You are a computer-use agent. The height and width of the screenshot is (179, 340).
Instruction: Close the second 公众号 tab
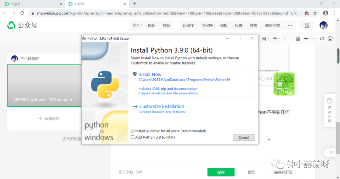click(125, 4)
